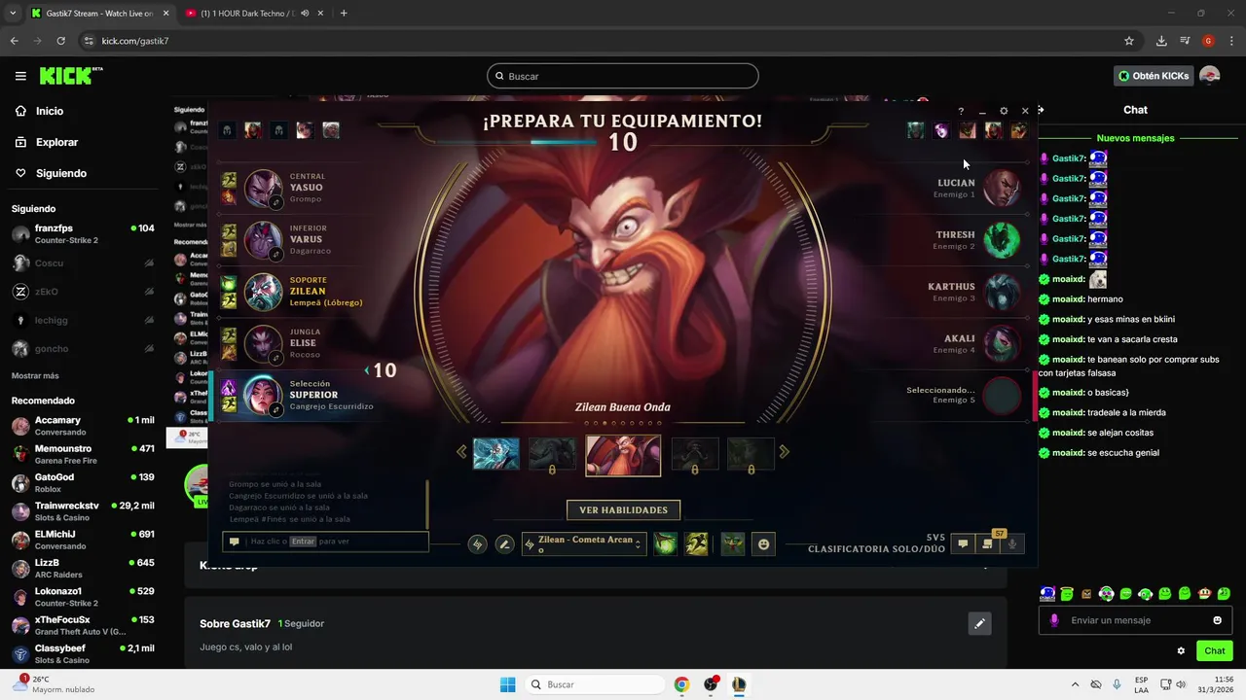Screen dimensions: 1246x700
Task: Open the Kick hamburger menu
Action: (20, 76)
